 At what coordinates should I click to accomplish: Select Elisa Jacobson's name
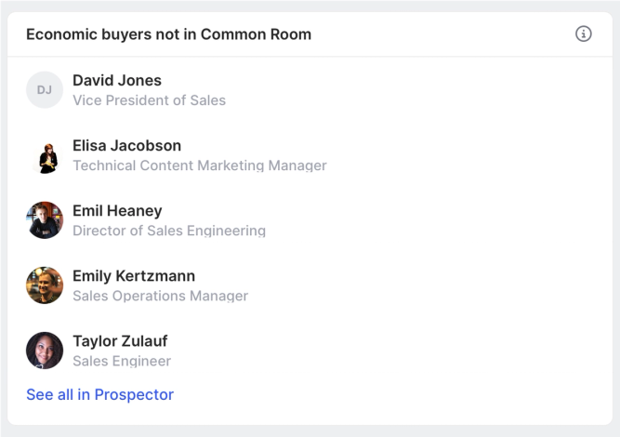tap(126, 146)
